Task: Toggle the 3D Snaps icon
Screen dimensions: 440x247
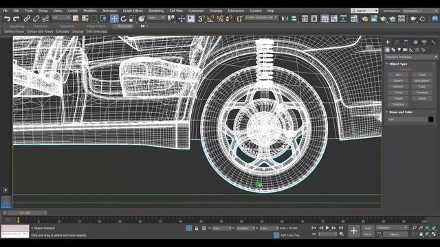Action: [201, 19]
